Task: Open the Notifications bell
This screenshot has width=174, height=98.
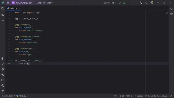Action: pos(171,8)
